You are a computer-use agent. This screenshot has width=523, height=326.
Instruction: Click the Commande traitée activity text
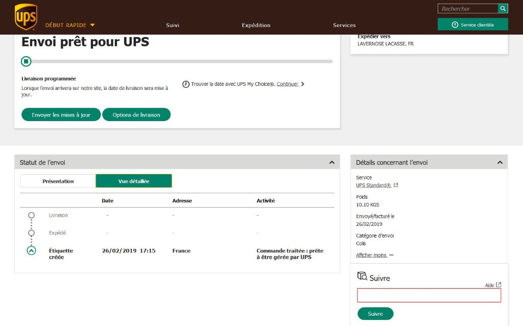pyautogui.click(x=290, y=254)
